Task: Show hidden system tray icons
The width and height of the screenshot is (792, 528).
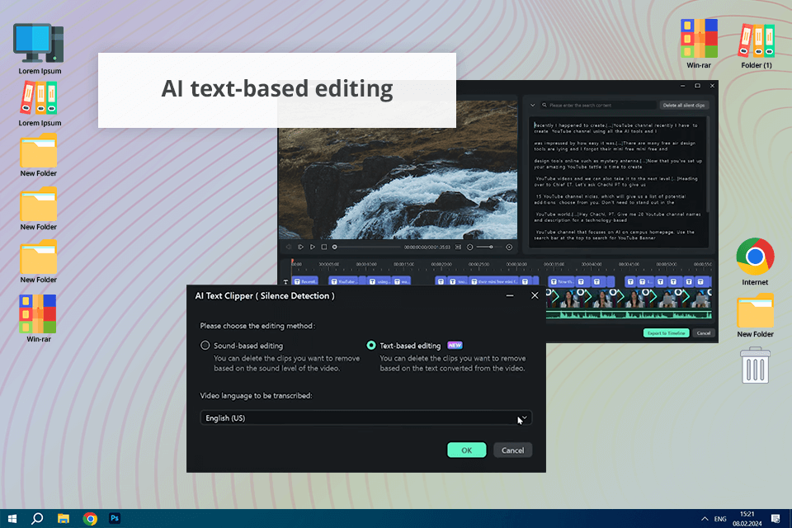Action: [705, 519]
